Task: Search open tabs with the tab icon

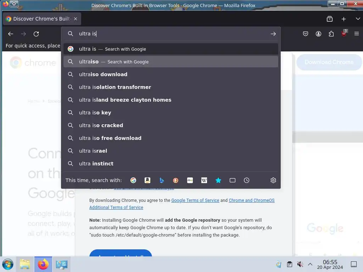Action: pyautogui.click(x=233, y=180)
